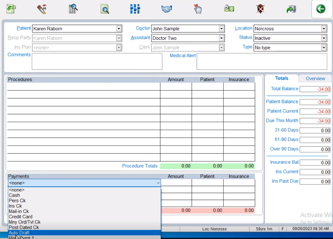Open the Location dropdown for Norcross
Screen dimensions: 333x239
324,29
